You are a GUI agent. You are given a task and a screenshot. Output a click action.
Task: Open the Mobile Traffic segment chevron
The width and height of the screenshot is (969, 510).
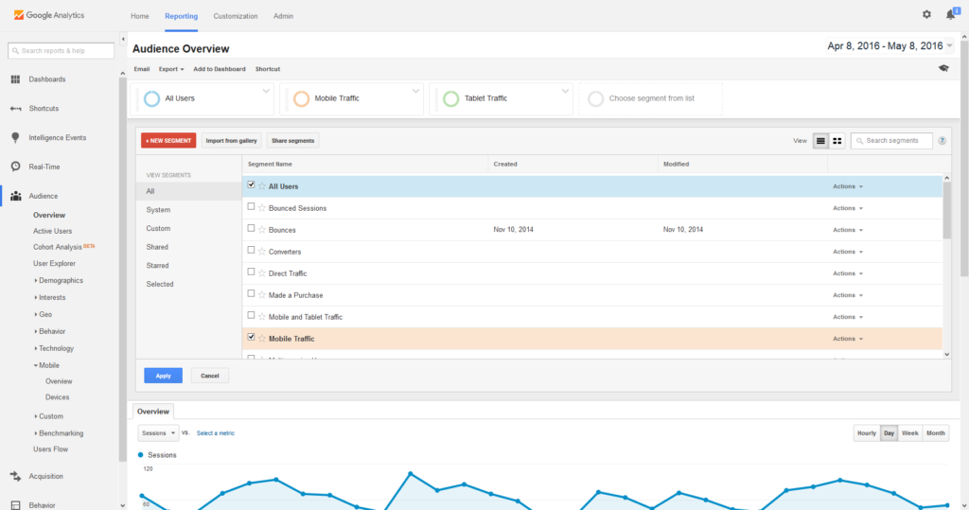point(415,91)
